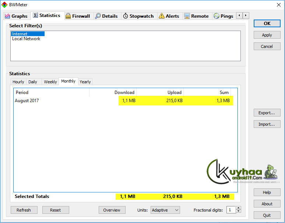Click the Import... button

tap(267, 124)
